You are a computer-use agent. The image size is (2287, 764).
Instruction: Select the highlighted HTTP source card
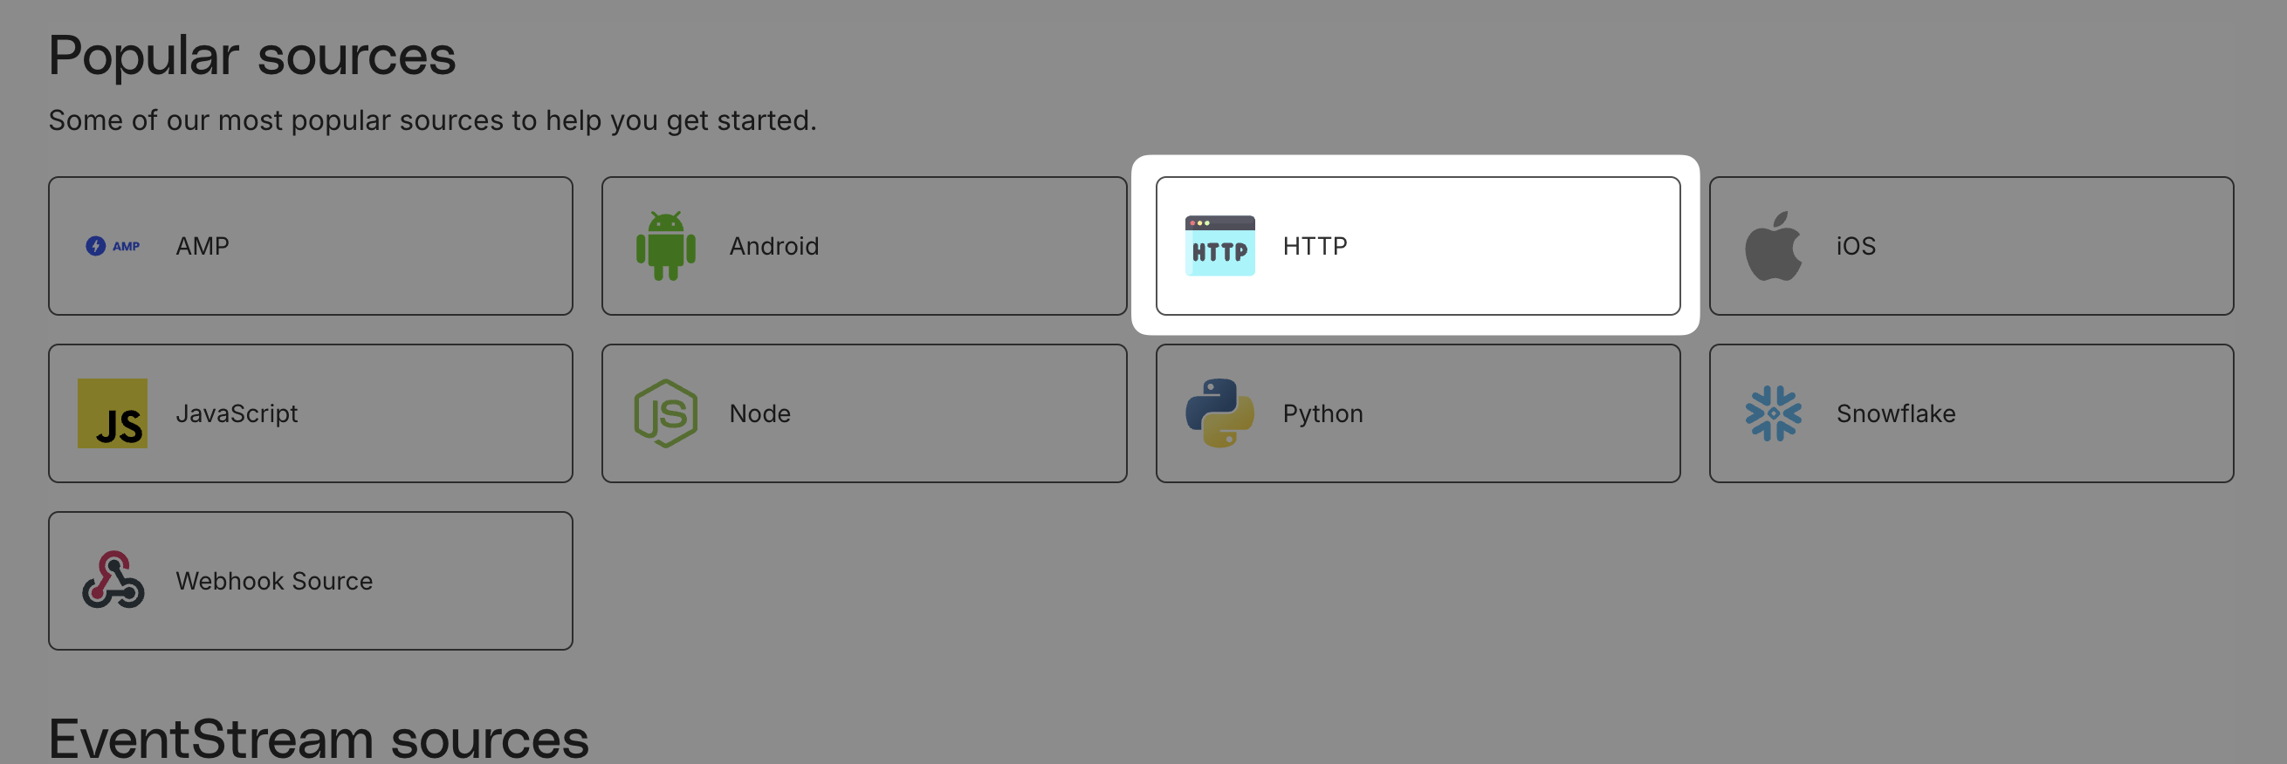pyautogui.click(x=1418, y=246)
